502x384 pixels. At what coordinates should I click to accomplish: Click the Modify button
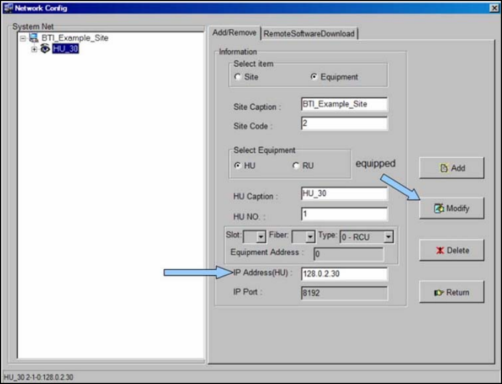pos(451,208)
